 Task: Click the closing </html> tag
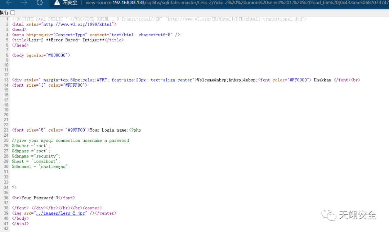click(x=20, y=224)
